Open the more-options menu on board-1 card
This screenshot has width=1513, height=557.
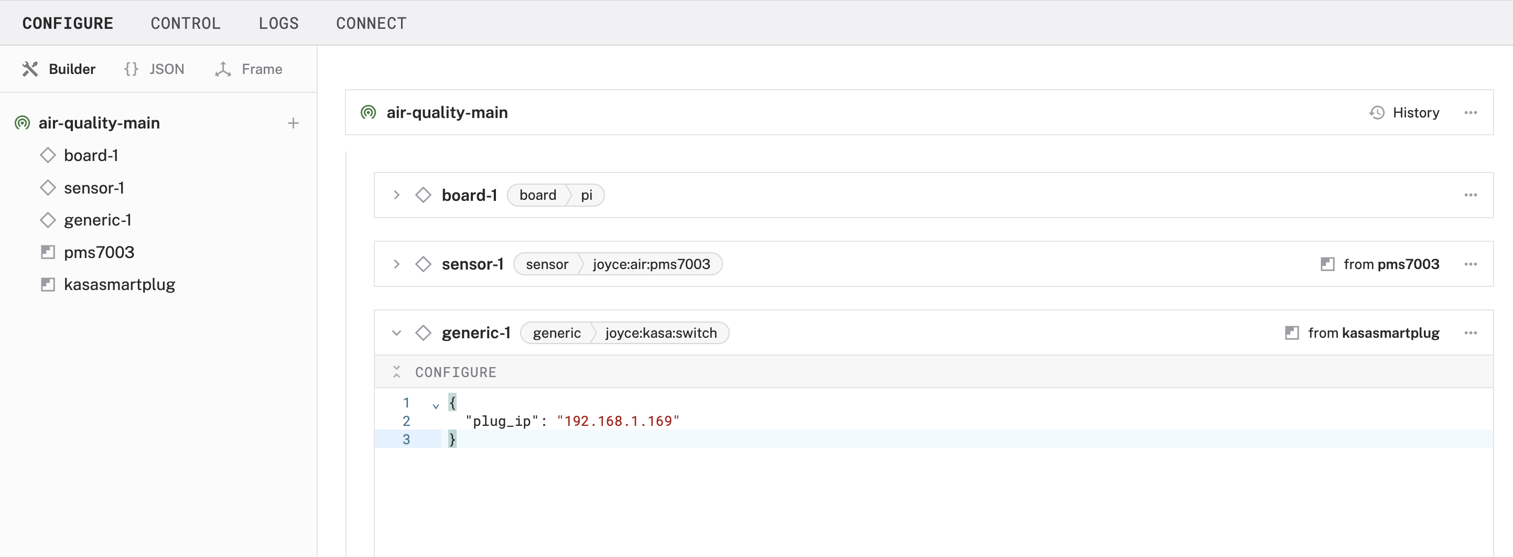point(1470,195)
